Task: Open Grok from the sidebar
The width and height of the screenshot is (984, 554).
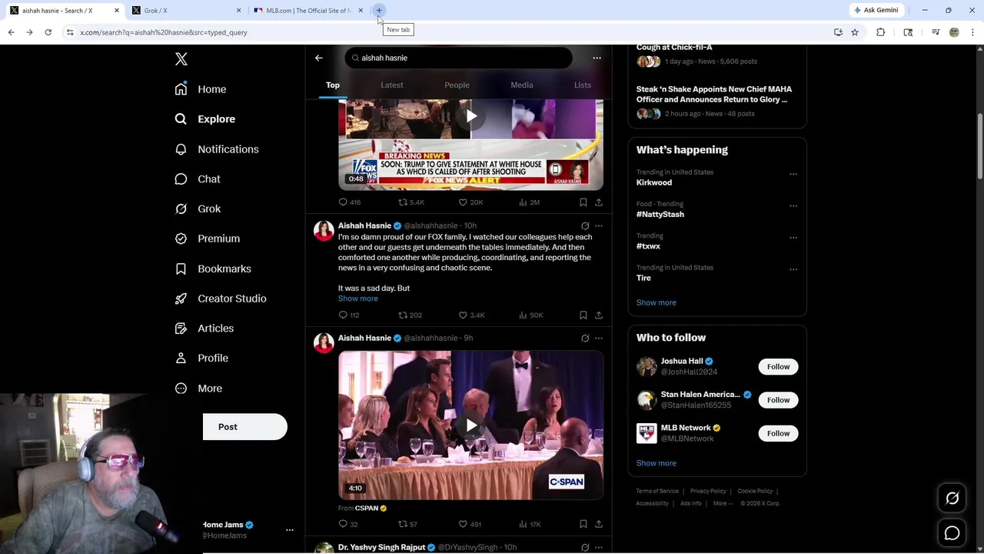Action: point(198,209)
